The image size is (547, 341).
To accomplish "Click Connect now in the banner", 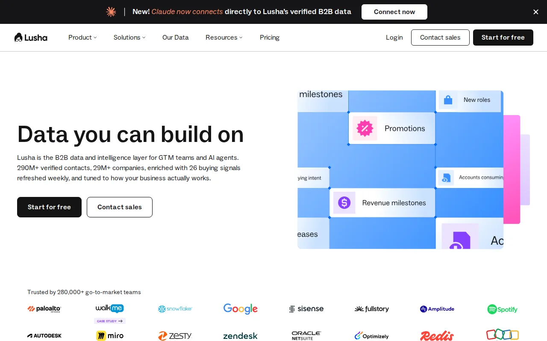I will click(x=394, y=12).
